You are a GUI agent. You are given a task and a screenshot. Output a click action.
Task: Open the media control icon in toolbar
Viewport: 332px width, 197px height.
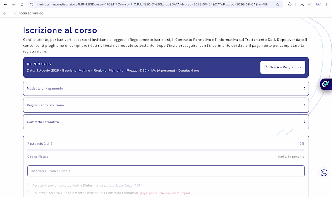(x=310, y=4)
